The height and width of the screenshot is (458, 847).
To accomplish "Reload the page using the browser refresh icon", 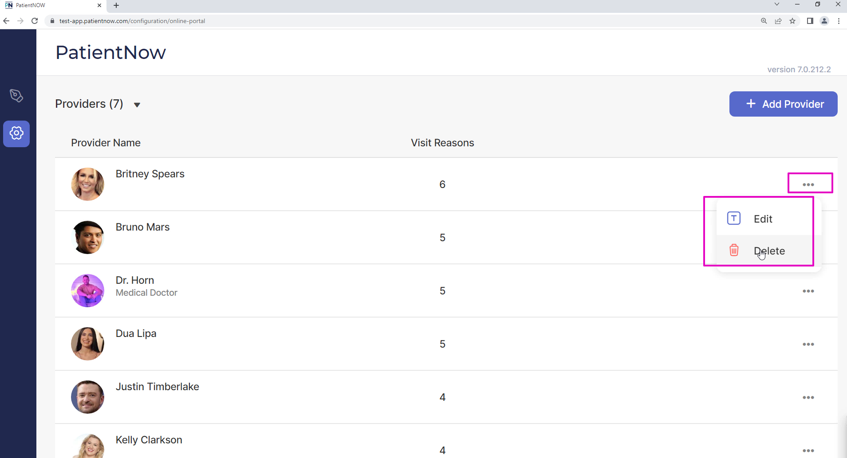I will coord(35,21).
